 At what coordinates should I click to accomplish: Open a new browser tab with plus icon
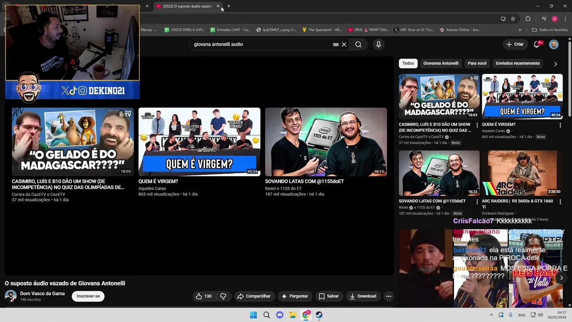(228, 6)
